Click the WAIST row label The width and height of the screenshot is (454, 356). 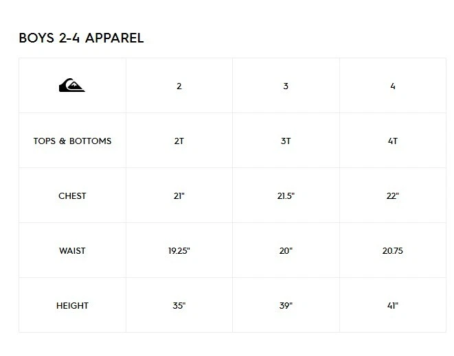[72, 251]
